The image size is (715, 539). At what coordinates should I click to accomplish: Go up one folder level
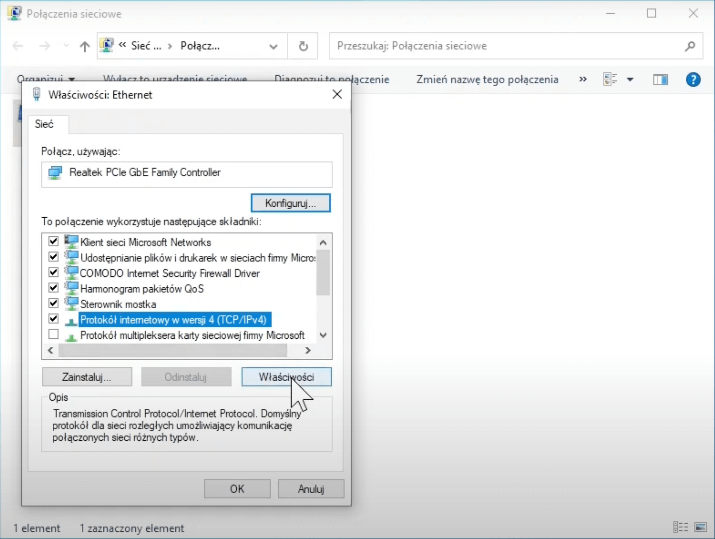coord(85,46)
